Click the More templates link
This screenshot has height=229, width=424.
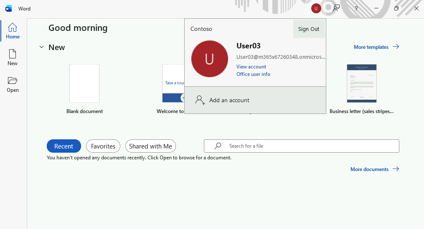coord(371,47)
